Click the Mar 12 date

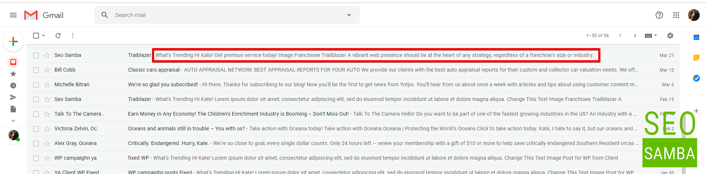667,70
